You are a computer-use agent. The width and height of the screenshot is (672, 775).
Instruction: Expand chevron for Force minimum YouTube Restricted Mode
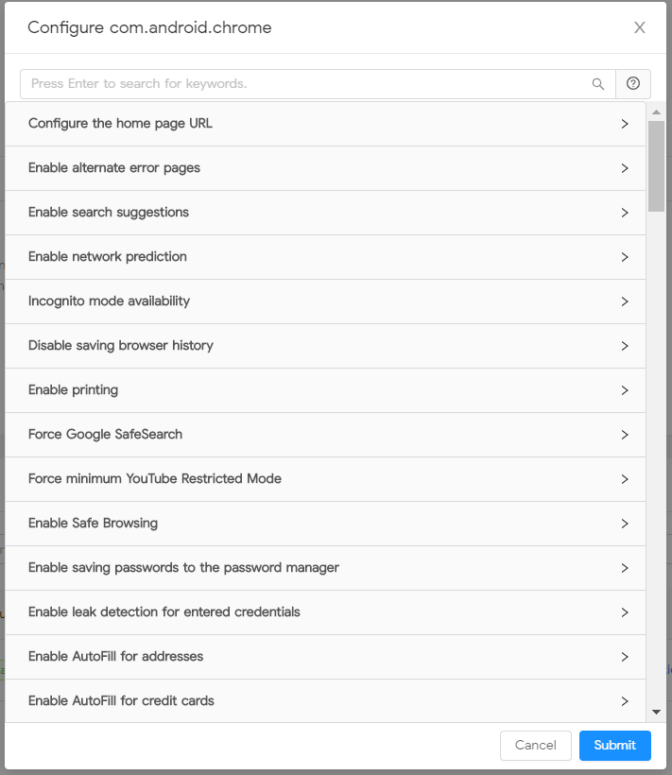(625, 479)
